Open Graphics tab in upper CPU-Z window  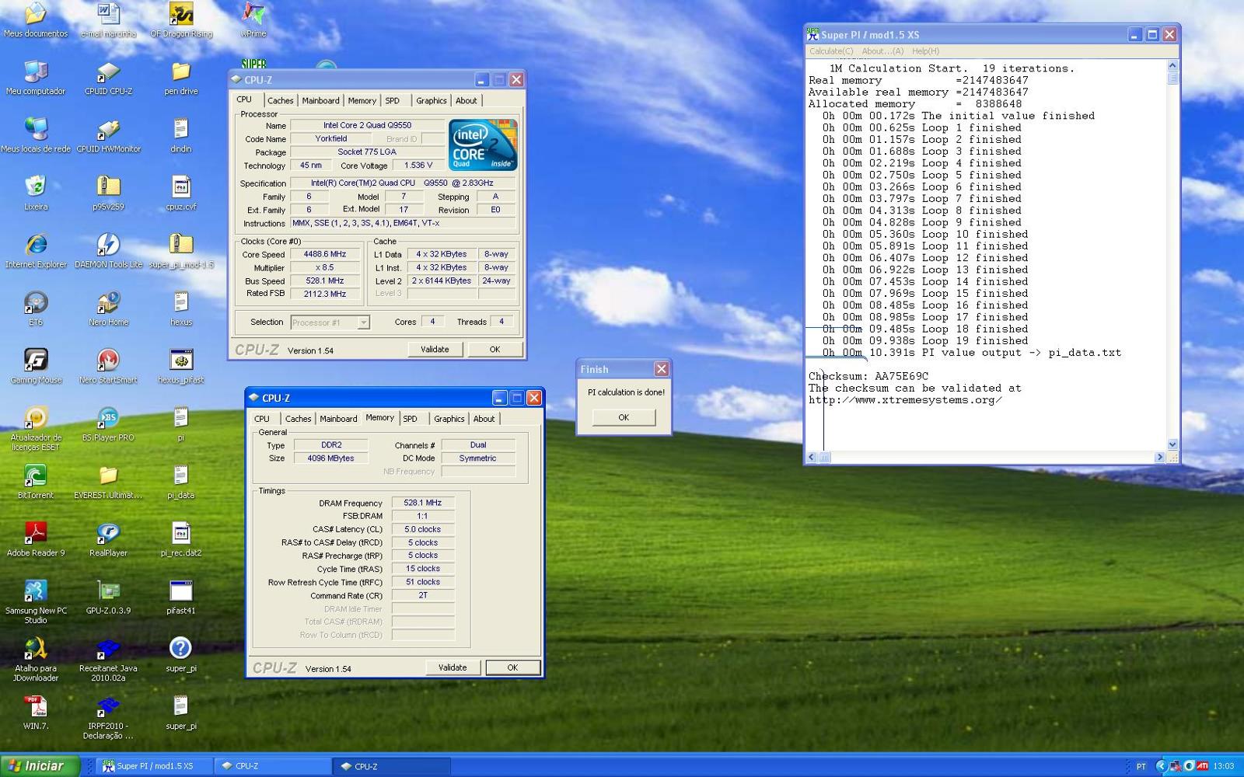(431, 101)
